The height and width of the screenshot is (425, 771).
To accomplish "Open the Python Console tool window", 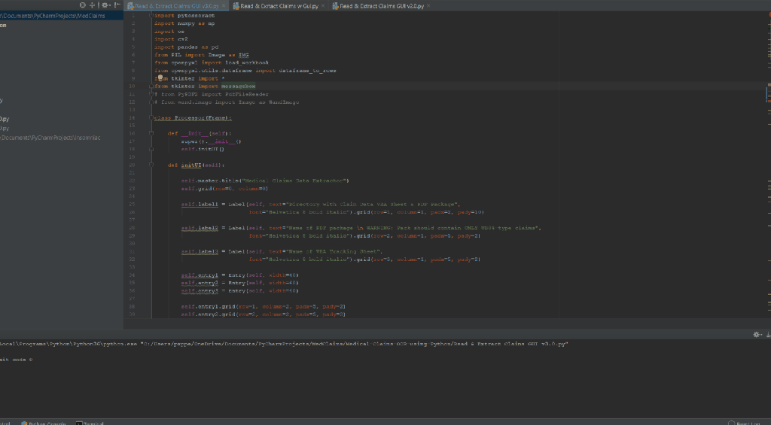I will pyautogui.click(x=43, y=423).
